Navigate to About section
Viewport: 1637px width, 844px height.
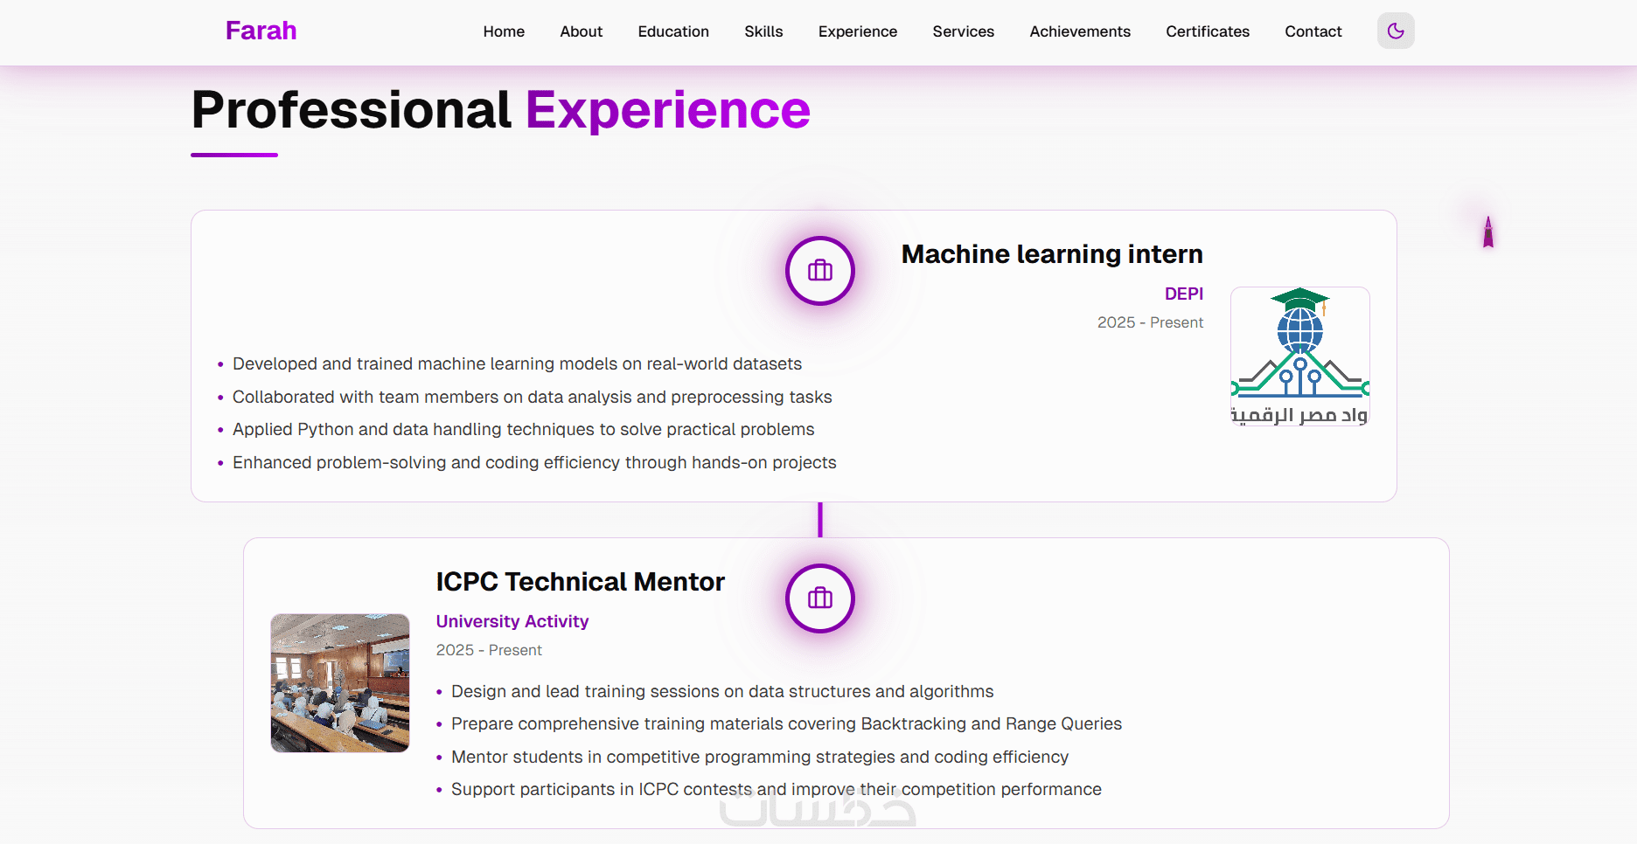click(x=581, y=31)
